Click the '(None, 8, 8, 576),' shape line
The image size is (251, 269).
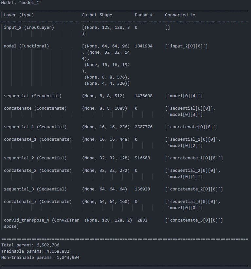pos(107,77)
